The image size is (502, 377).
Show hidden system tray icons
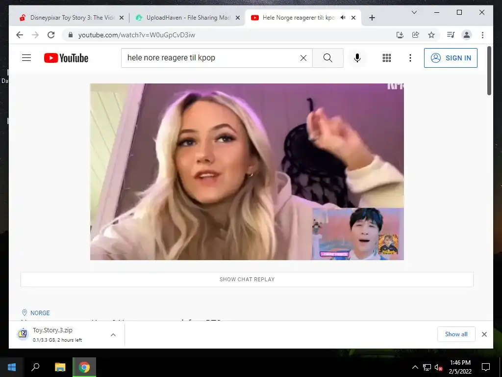(415, 367)
